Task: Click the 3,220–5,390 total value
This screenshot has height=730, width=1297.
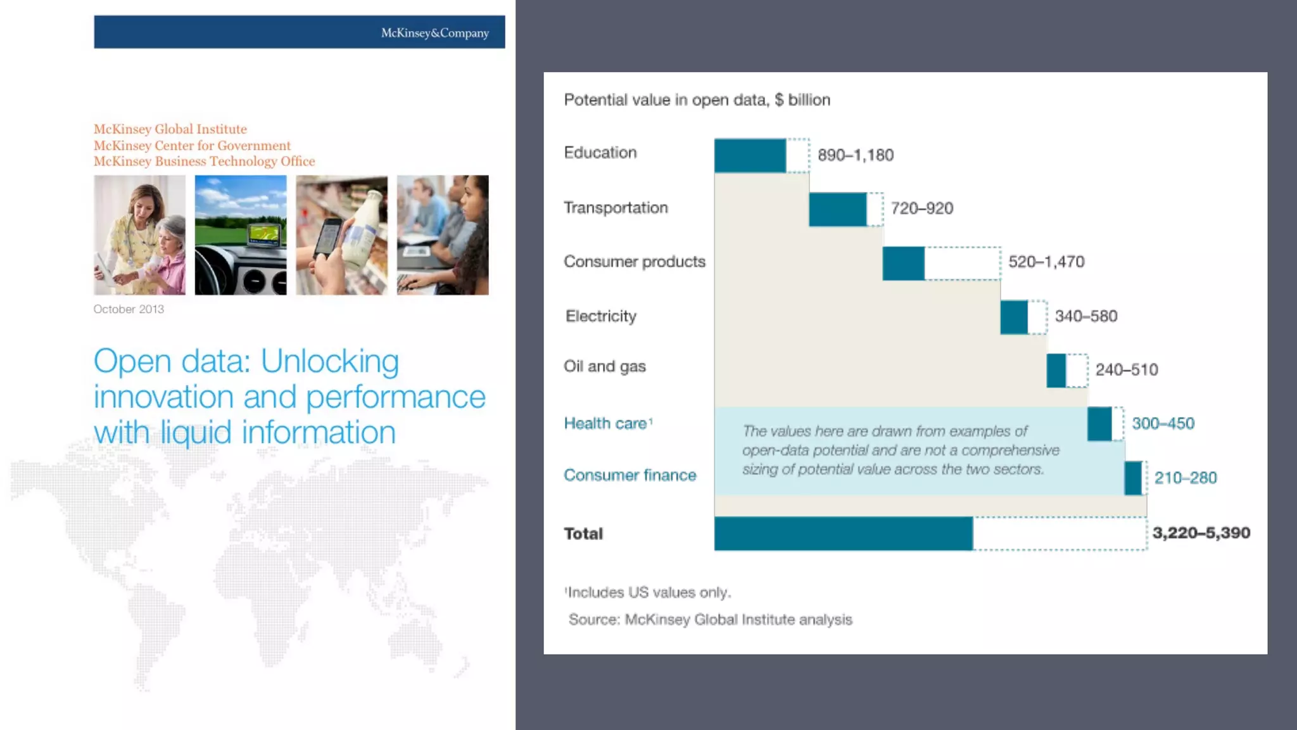Action: tap(1201, 533)
